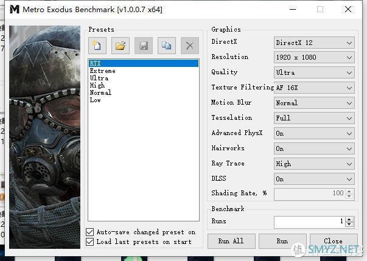Click the Run button
This screenshot has width=367, height=261.
tap(282, 241)
